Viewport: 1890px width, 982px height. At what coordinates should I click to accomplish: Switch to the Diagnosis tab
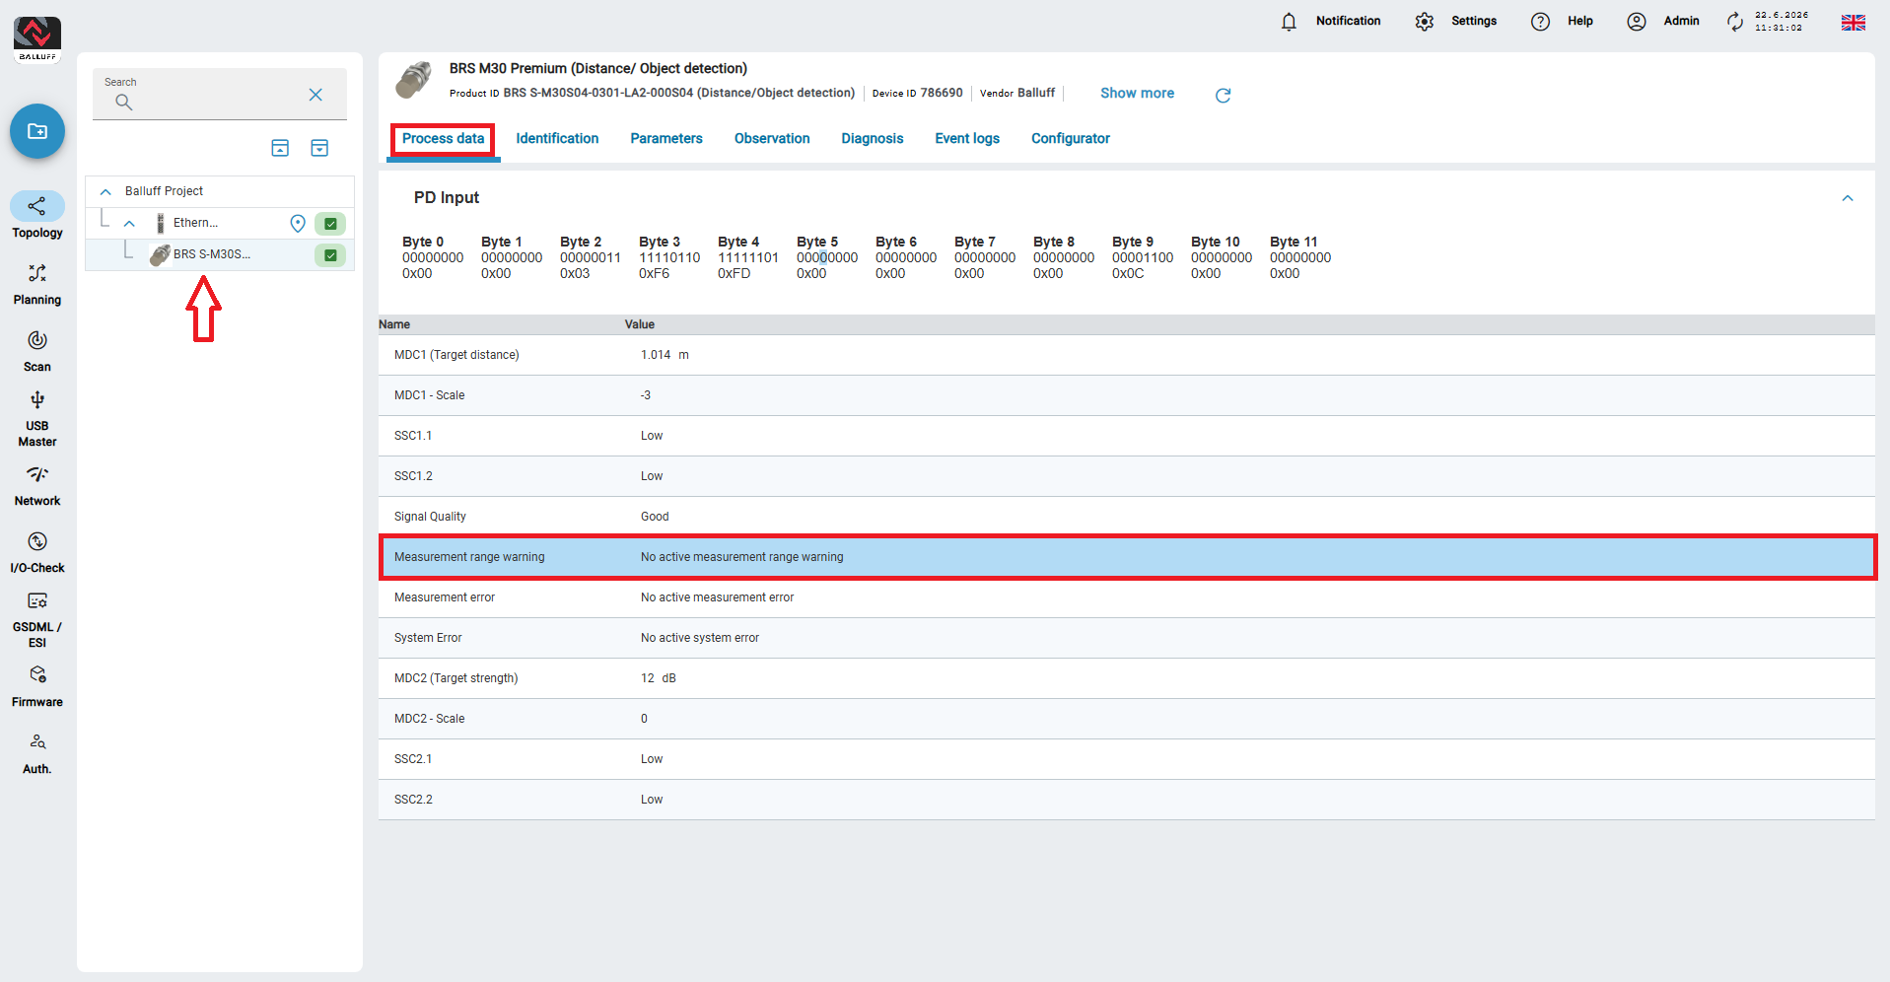coord(872,139)
